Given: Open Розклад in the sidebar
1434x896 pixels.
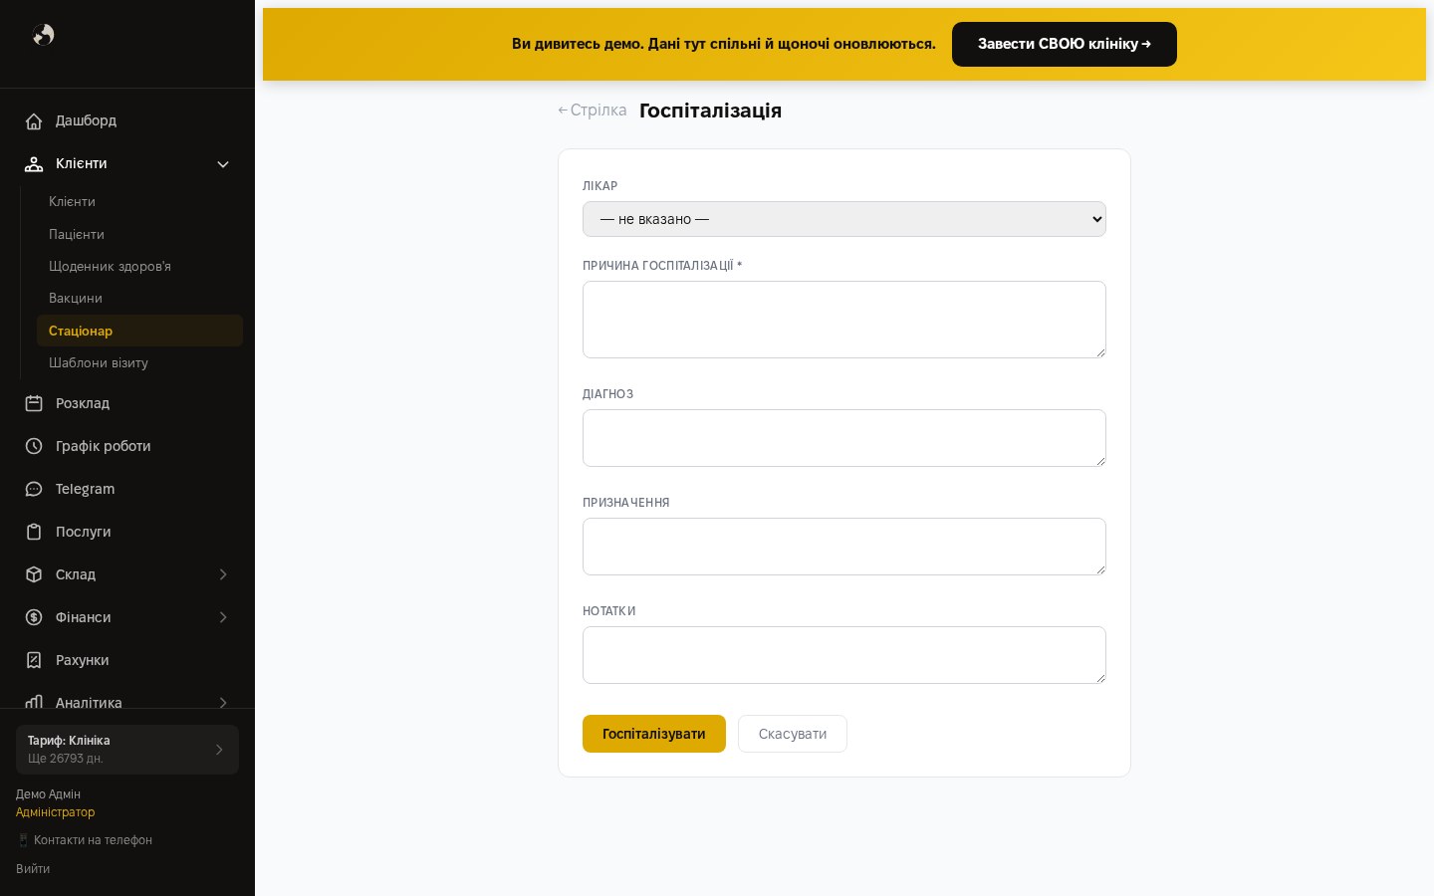Looking at the screenshot, I should coord(127,403).
